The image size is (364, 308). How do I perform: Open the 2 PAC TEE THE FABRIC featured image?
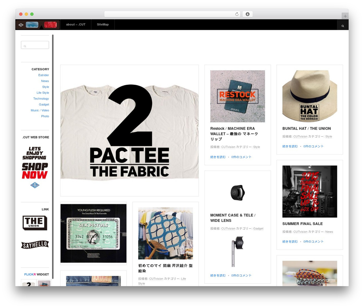pos(129,131)
